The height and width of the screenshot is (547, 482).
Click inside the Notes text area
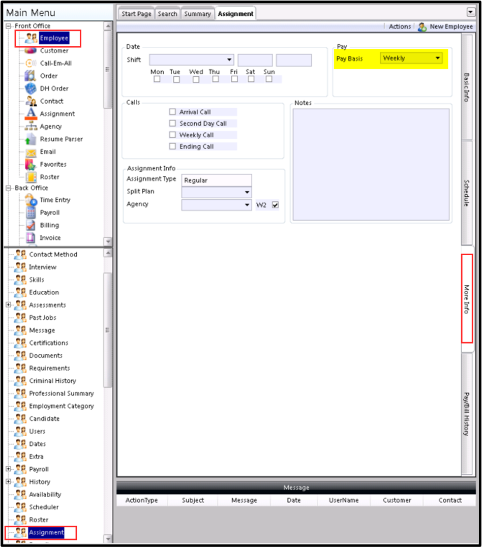371,164
